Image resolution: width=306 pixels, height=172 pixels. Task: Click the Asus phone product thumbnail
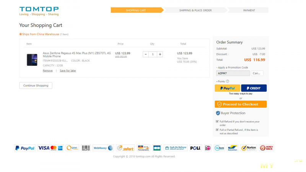32,60
